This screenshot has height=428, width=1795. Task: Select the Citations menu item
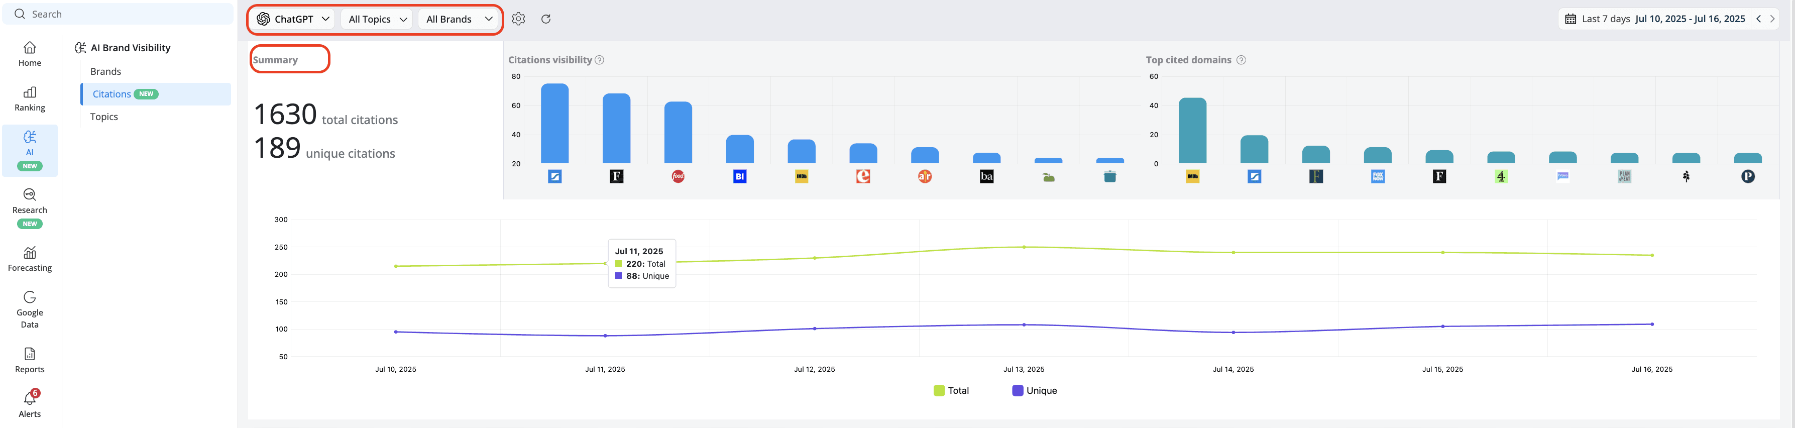coord(156,94)
